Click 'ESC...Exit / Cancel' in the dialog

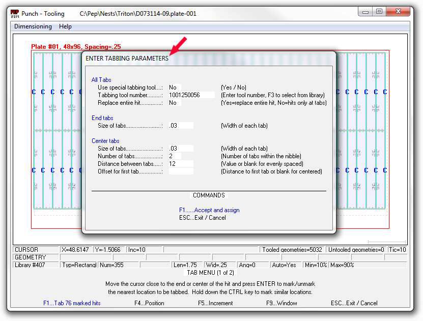202,218
